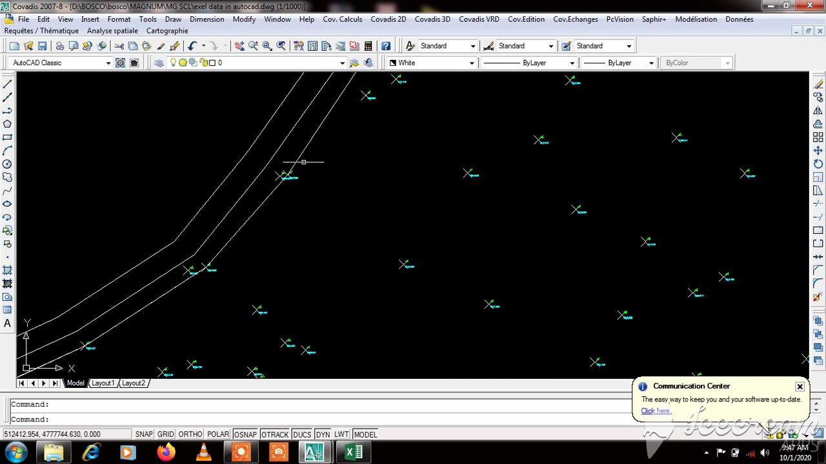Open the Draw menu
This screenshot has width=826, height=464.
click(x=173, y=19)
